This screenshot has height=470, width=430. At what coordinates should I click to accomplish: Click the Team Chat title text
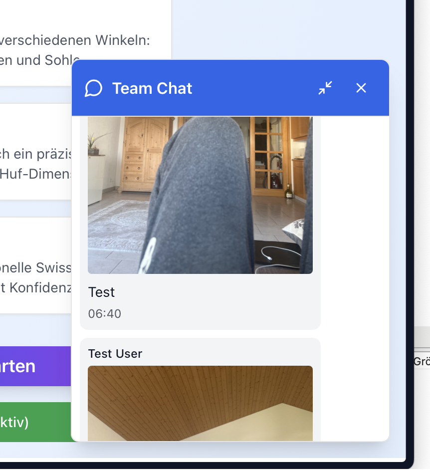point(152,88)
